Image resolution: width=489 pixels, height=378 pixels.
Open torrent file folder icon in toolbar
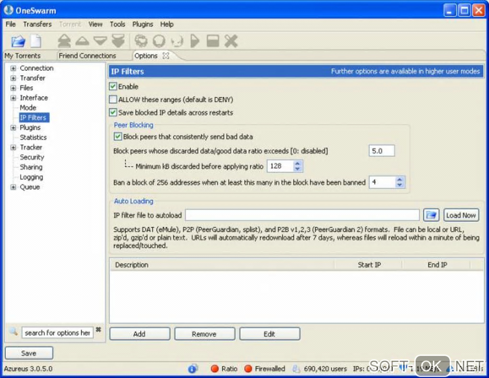pyautogui.click(x=18, y=41)
